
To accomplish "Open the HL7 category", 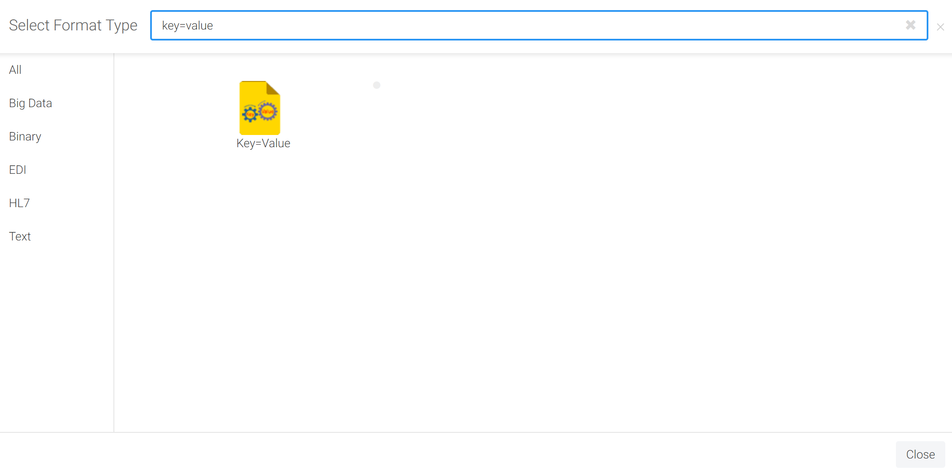I will click(19, 203).
